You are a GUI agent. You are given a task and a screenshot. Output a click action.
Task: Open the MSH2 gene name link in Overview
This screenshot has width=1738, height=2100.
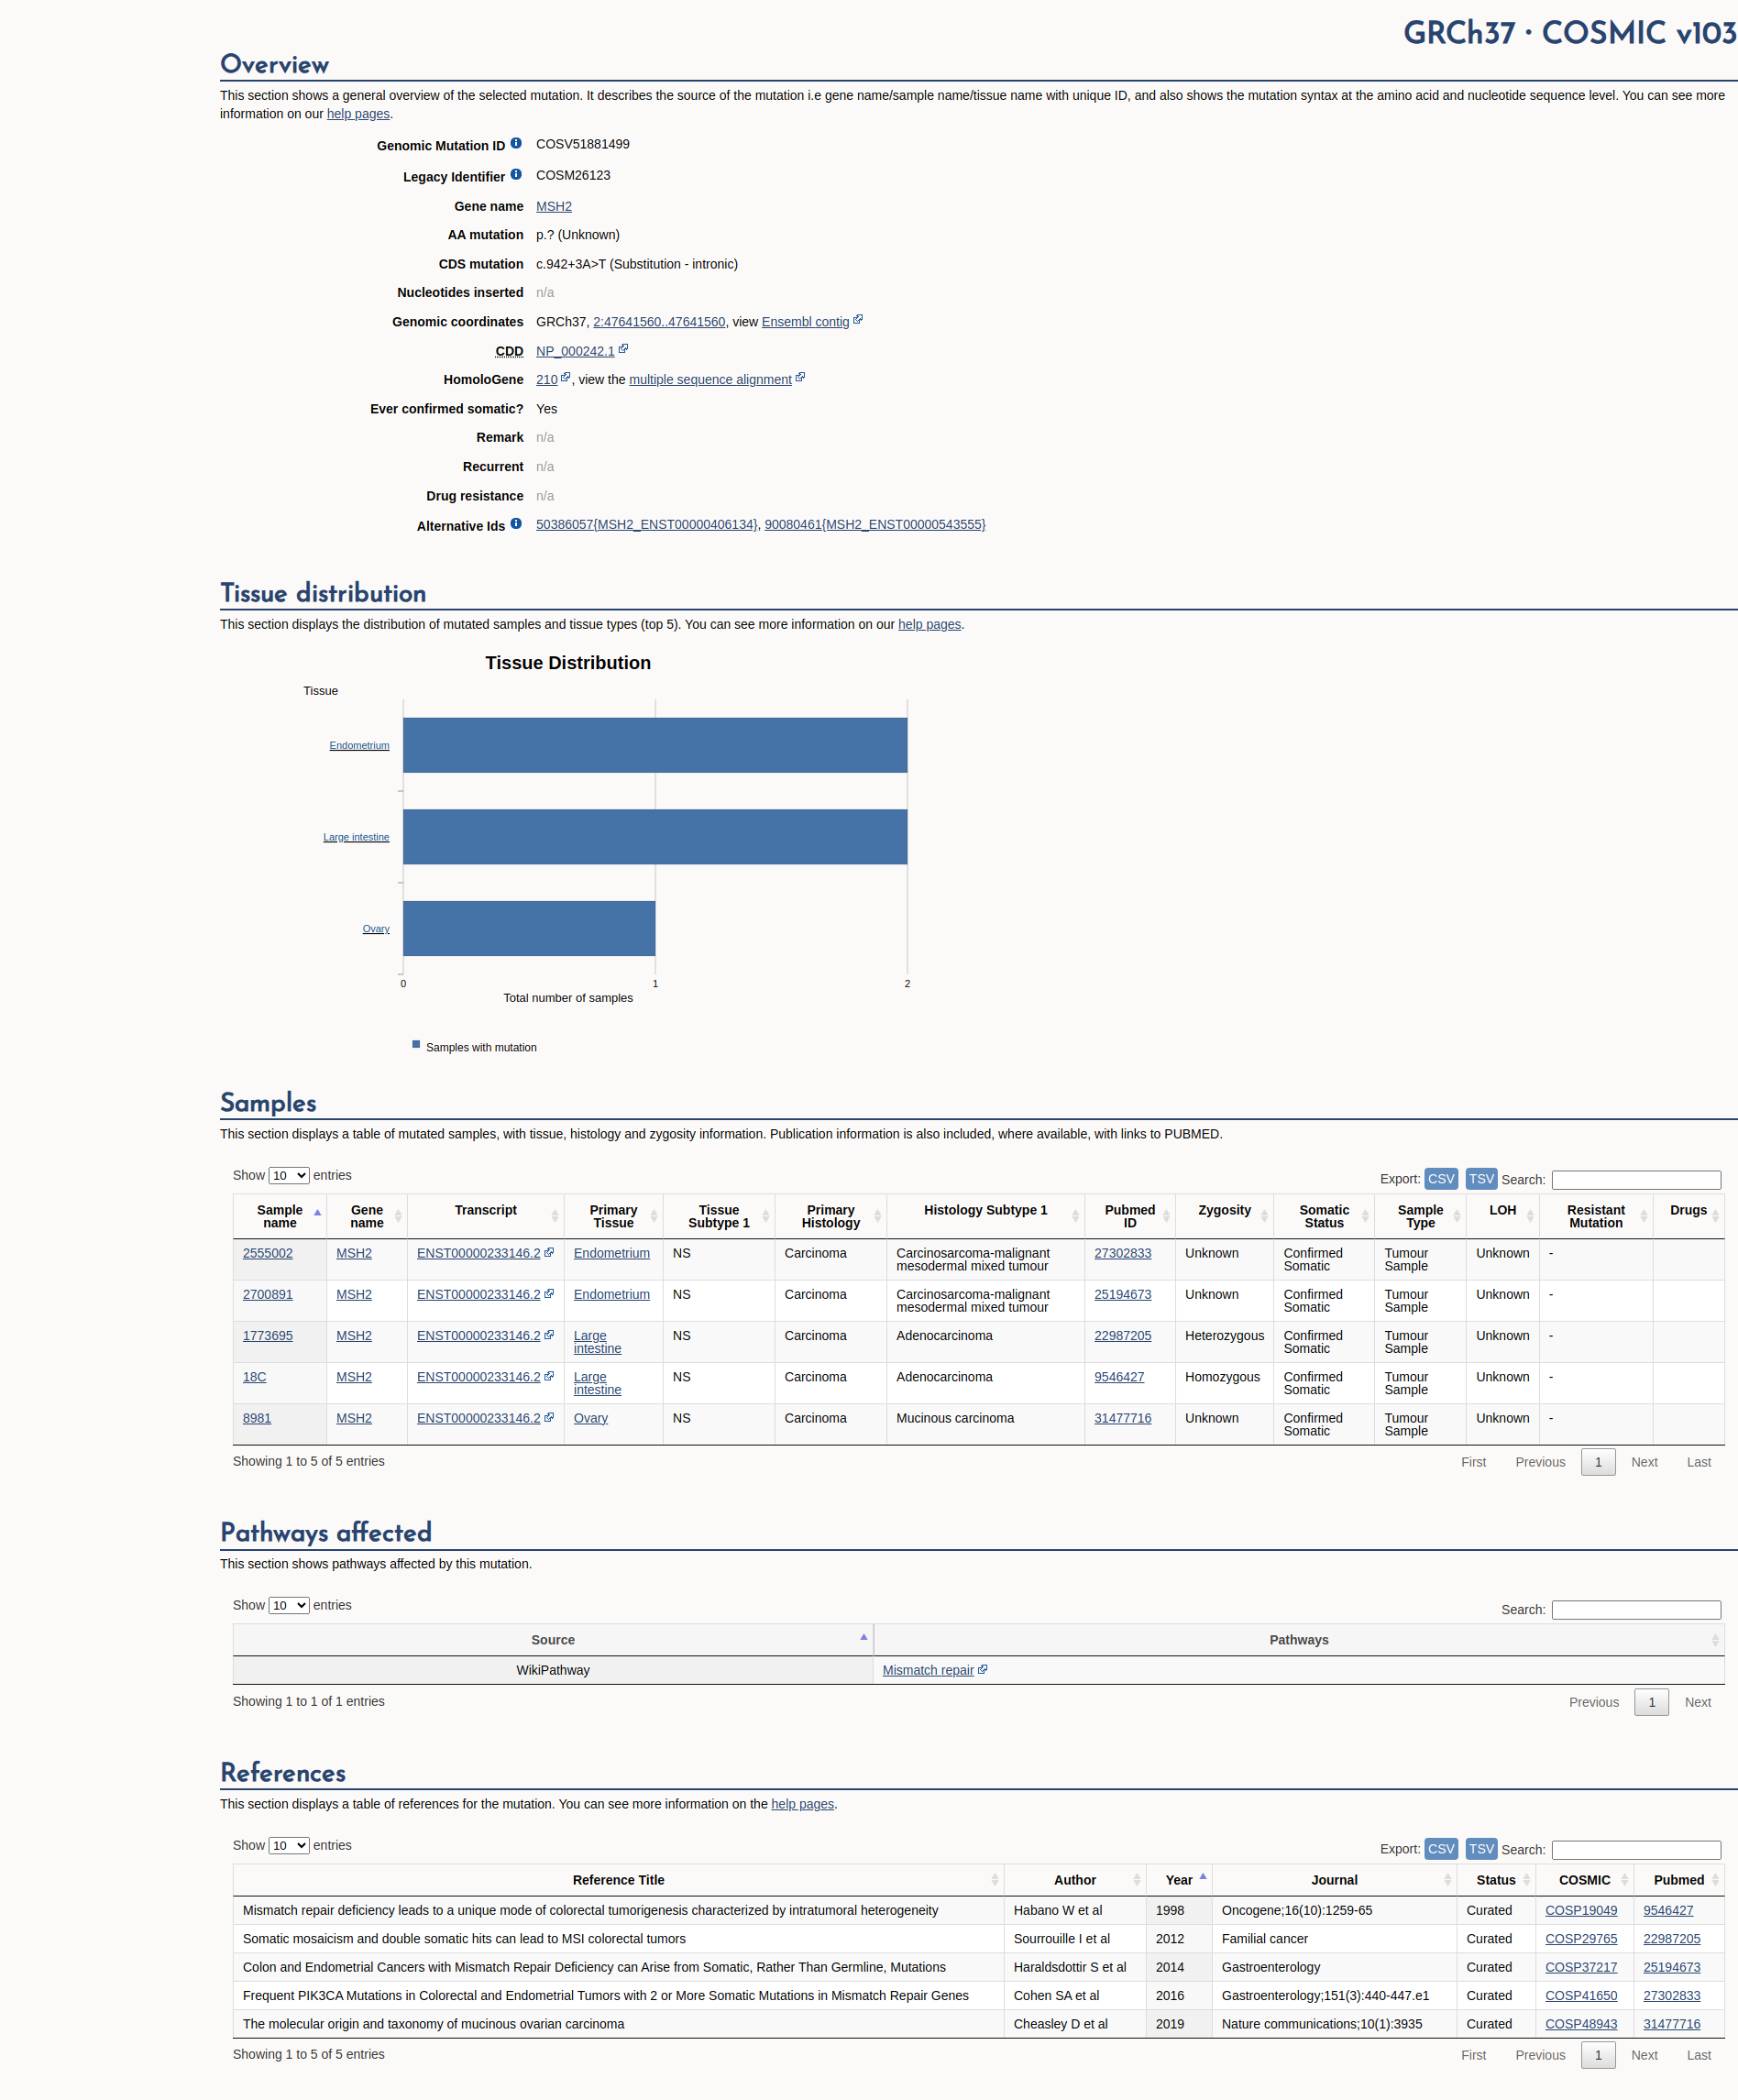click(x=554, y=206)
